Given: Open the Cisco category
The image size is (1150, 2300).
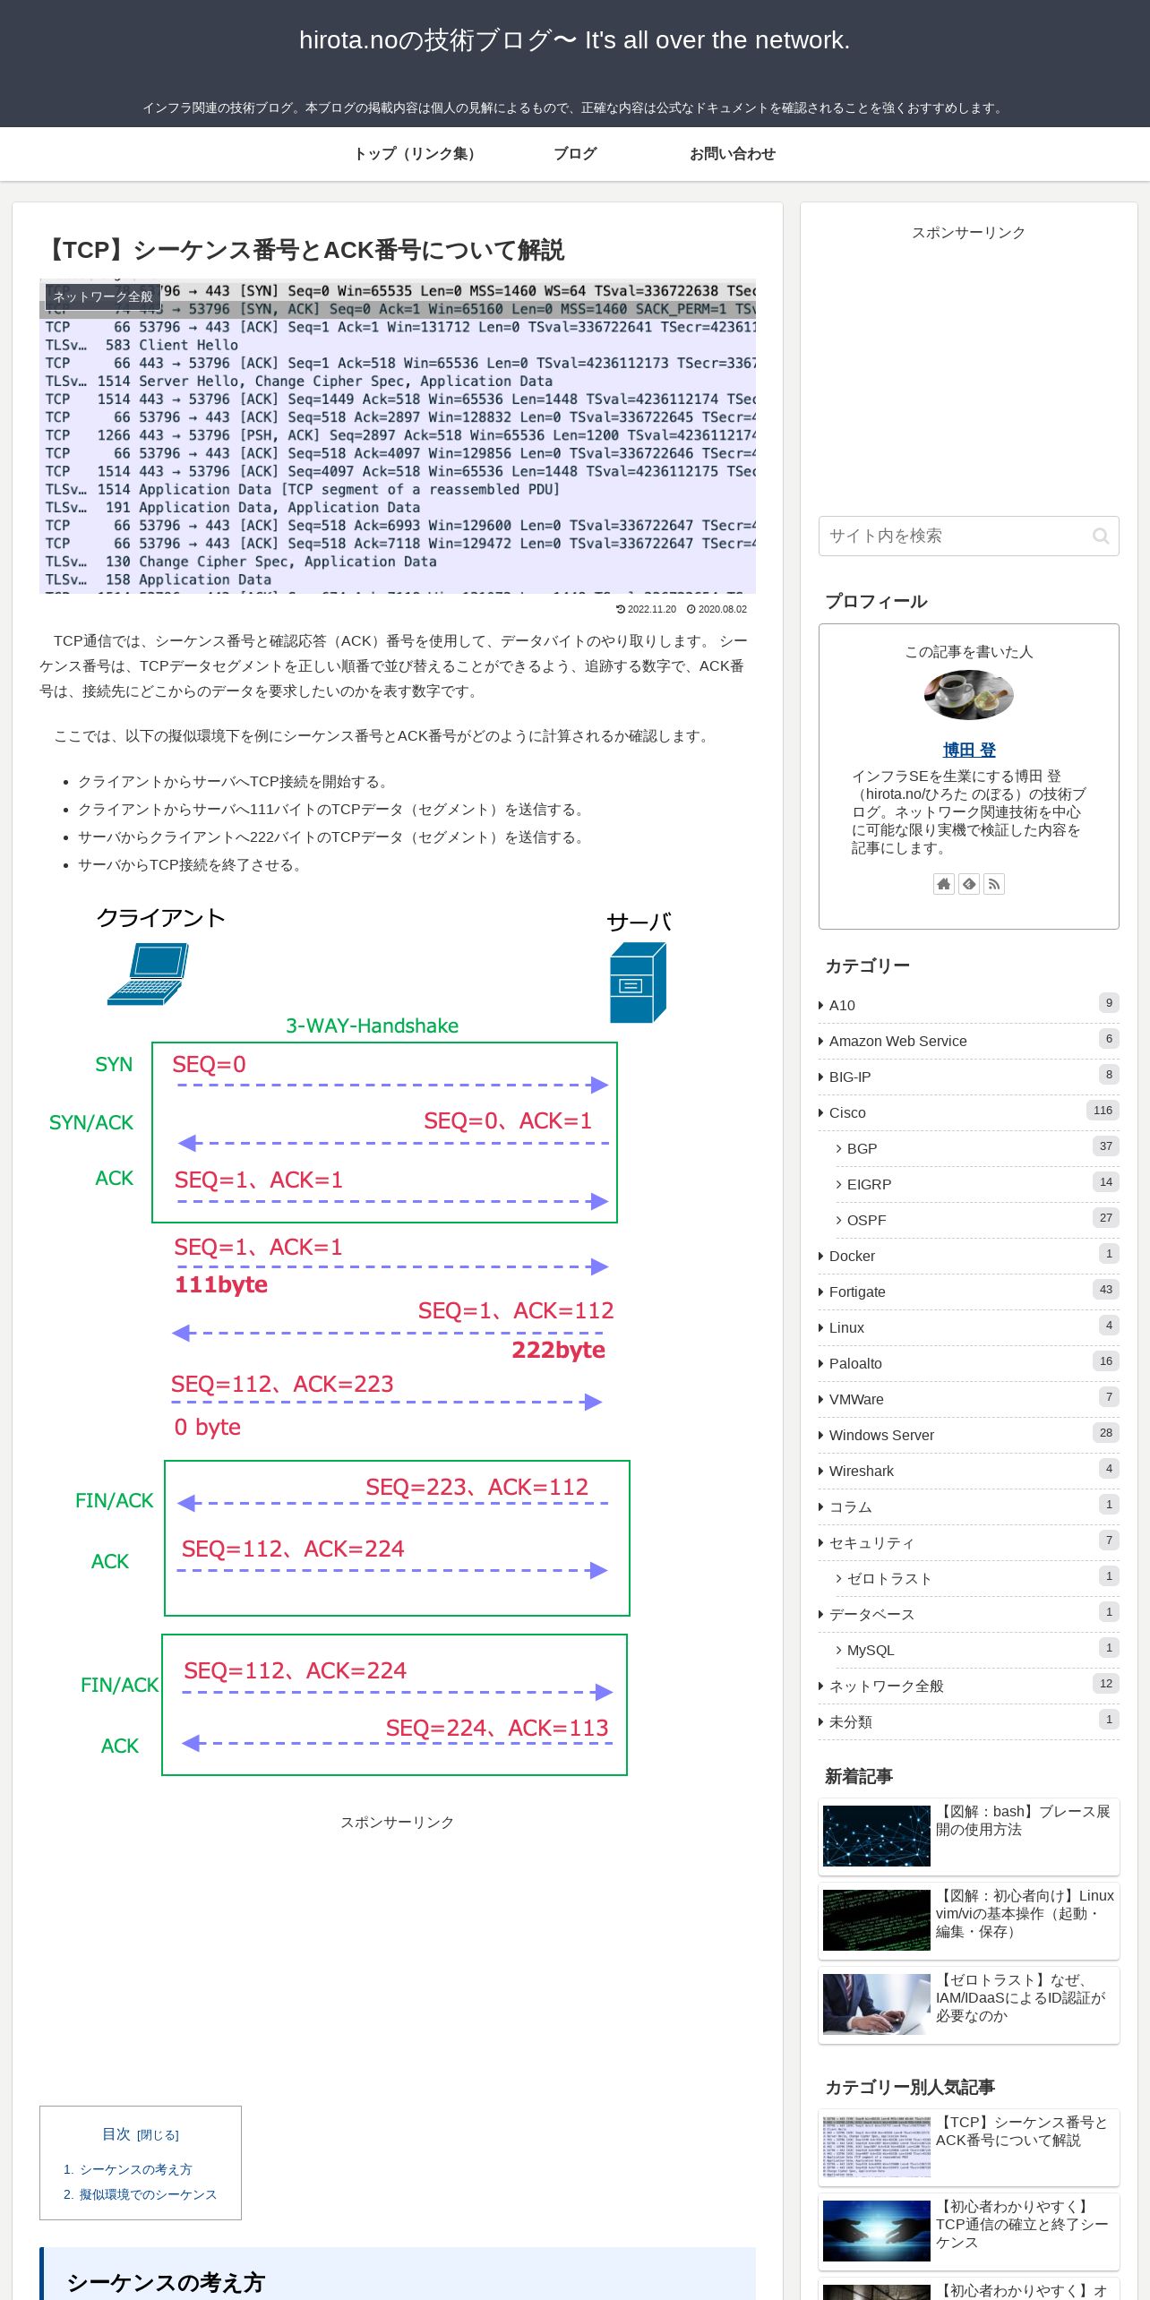Looking at the screenshot, I should pos(968,1112).
